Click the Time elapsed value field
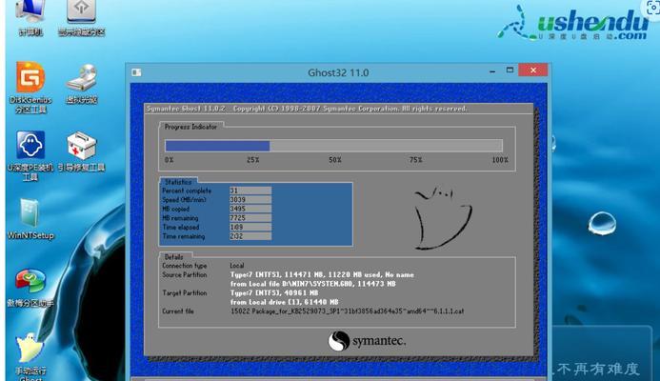The image size is (660, 381). click(x=250, y=228)
